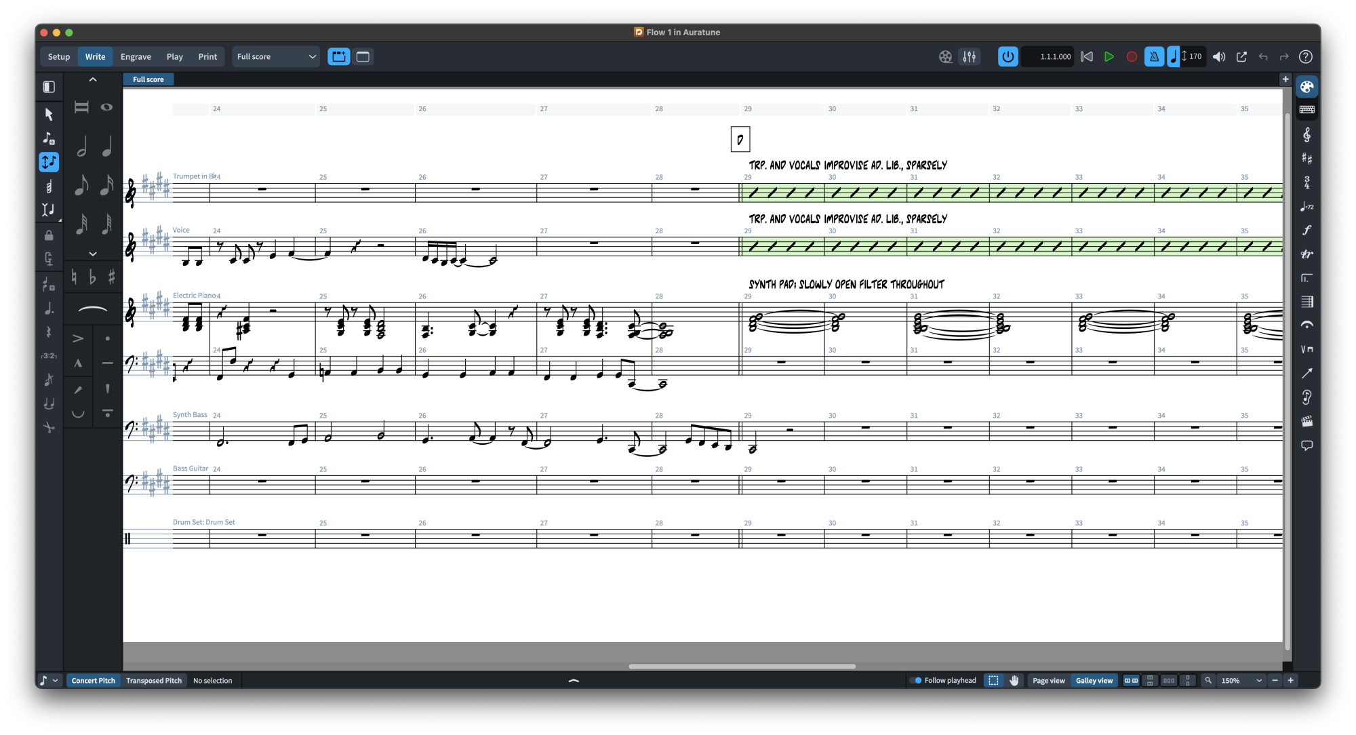Screen dimensions: 1356x735
Task: Open the Key Signatures panel
Action: point(1307,159)
